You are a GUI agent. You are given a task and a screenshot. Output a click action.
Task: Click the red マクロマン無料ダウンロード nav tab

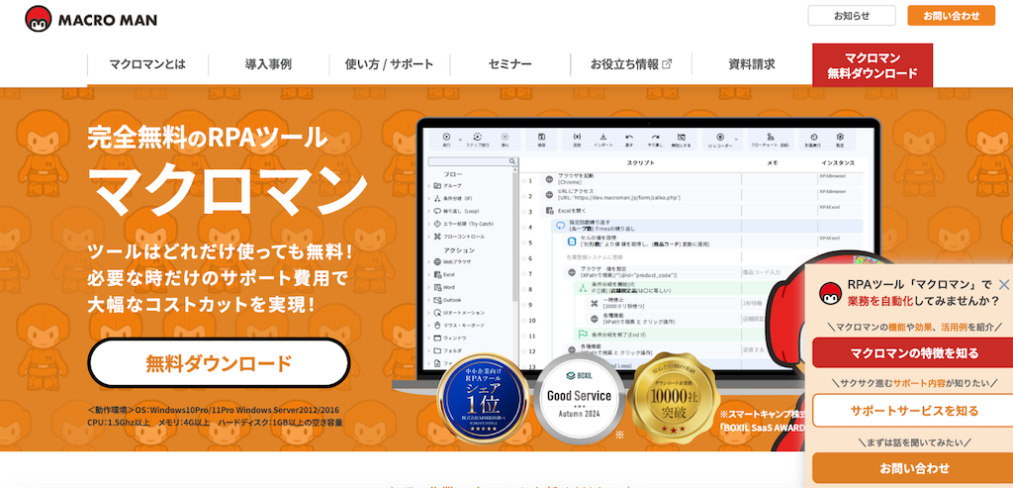click(873, 65)
